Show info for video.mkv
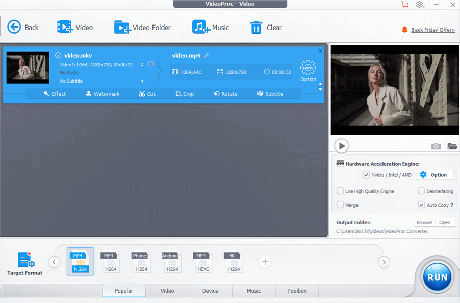The width and height of the screenshot is (460, 303). pyautogui.click(x=58, y=55)
